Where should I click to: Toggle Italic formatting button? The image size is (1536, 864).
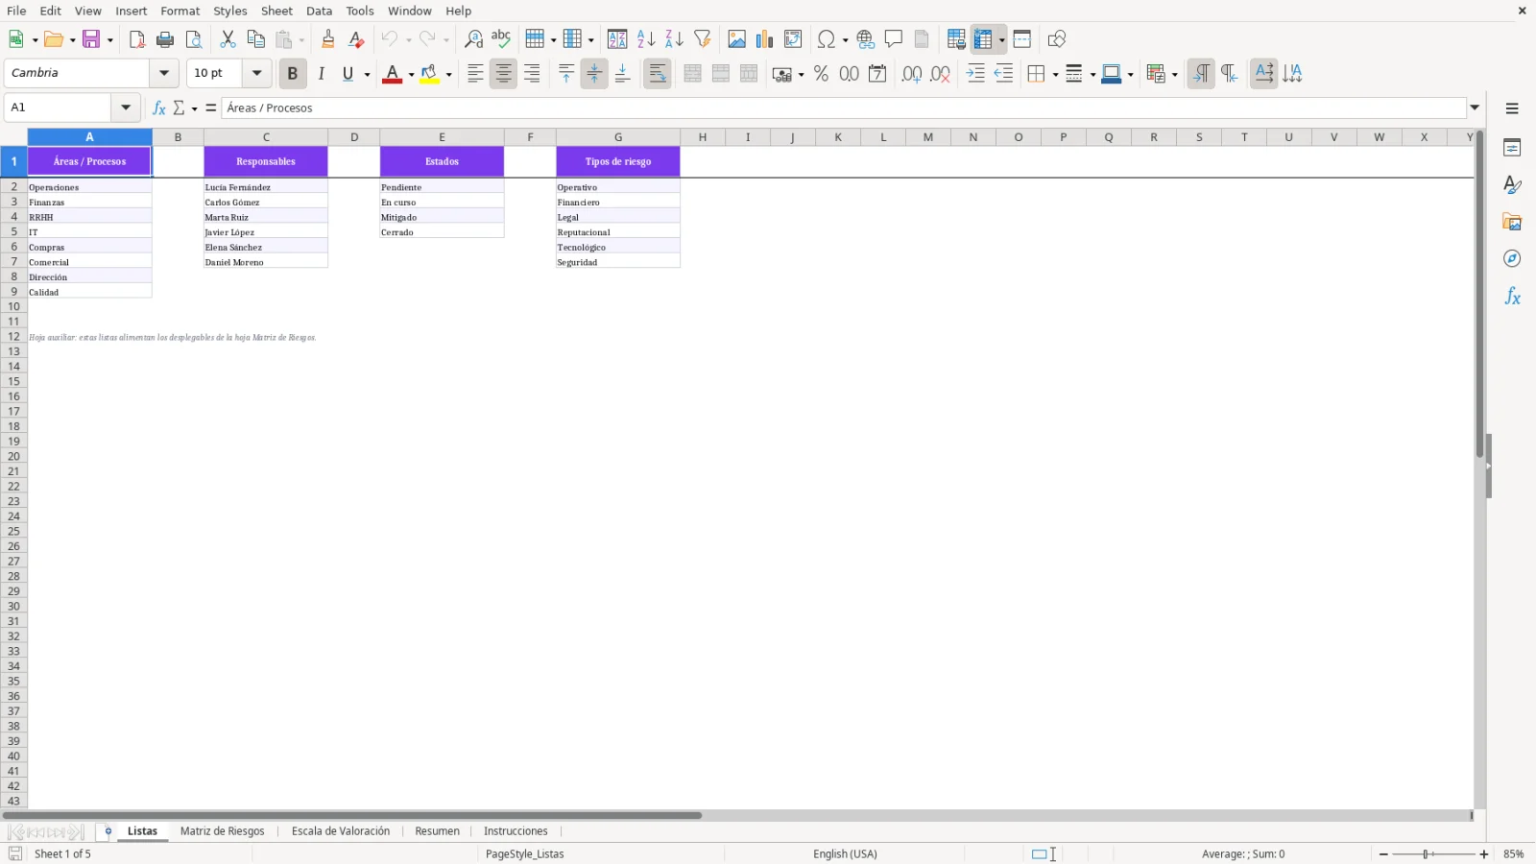[x=322, y=74]
